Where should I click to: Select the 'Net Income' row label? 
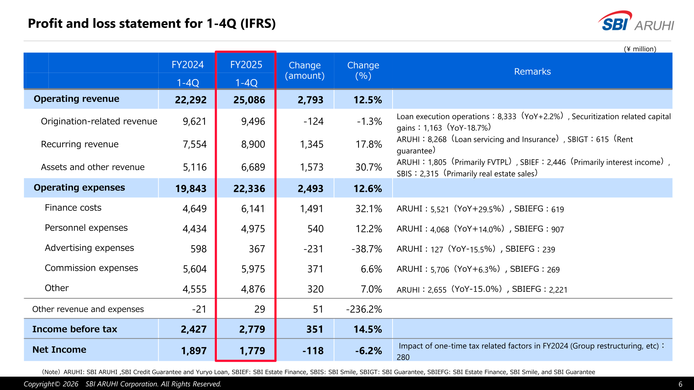[x=59, y=350]
